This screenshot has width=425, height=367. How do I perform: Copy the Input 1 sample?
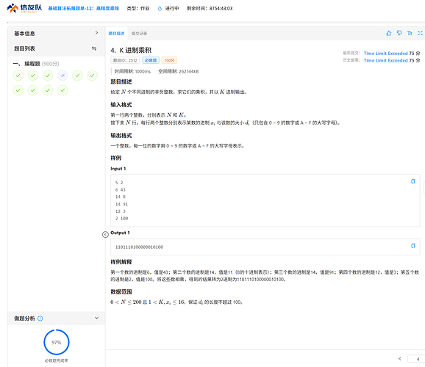pos(413,181)
